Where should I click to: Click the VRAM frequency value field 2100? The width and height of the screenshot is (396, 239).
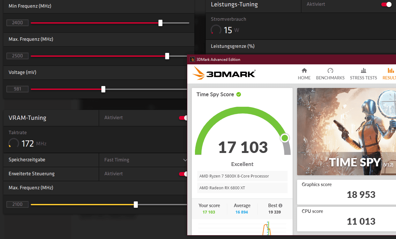point(18,205)
